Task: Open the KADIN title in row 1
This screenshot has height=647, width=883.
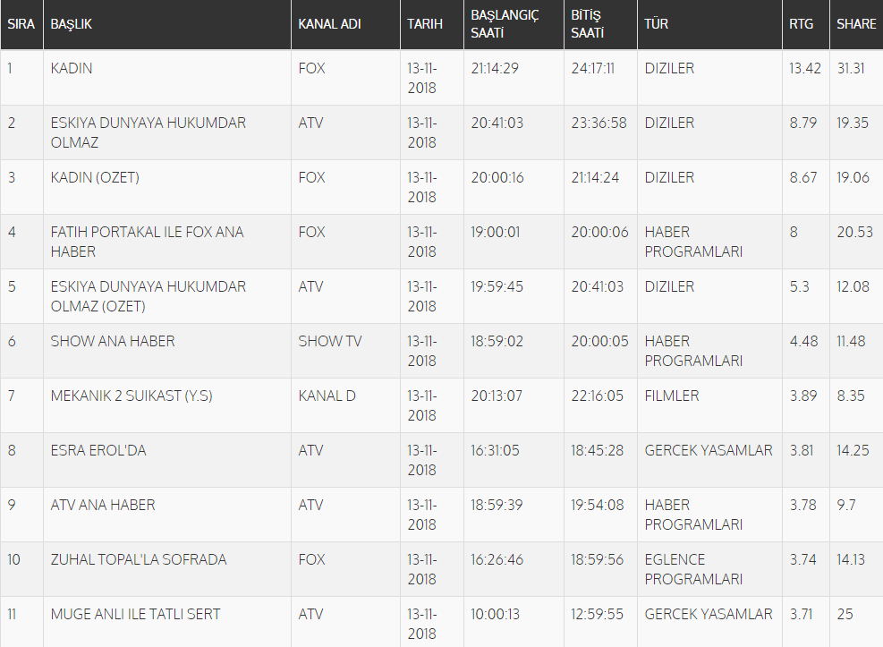Action: click(x=72, y=69)
